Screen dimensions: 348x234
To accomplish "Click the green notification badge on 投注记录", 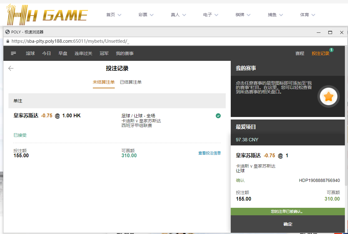I will point(331,50).
